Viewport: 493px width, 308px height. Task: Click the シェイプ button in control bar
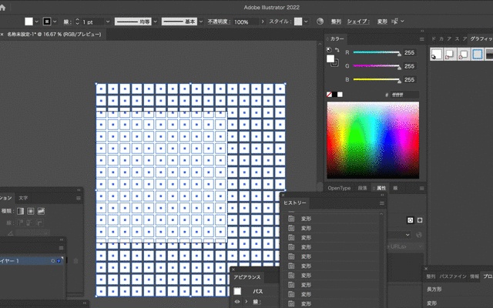[x=357, y=22]
